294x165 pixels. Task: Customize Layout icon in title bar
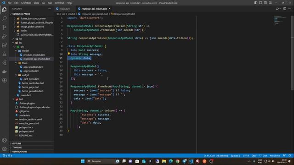tap(270, 3)
